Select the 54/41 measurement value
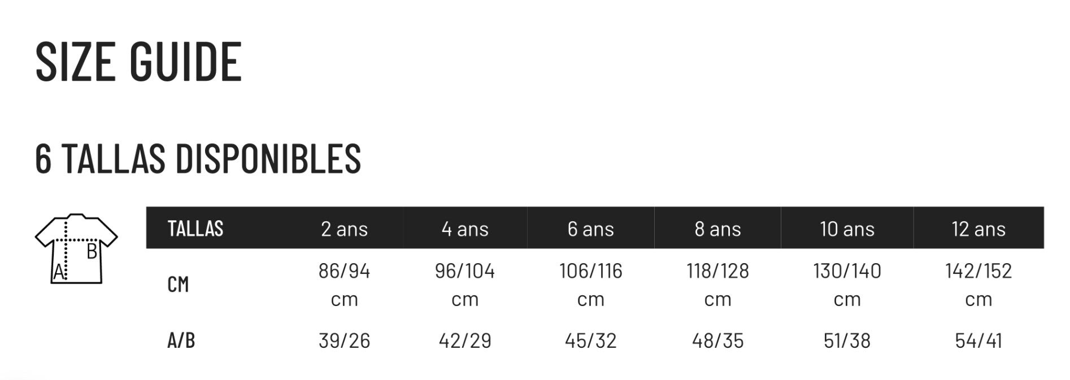 click(978, 340)
